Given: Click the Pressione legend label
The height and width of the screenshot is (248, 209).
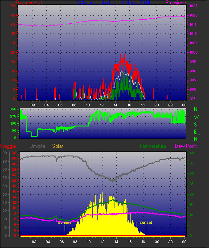Looking at the screenshot, I should (176, 3).
